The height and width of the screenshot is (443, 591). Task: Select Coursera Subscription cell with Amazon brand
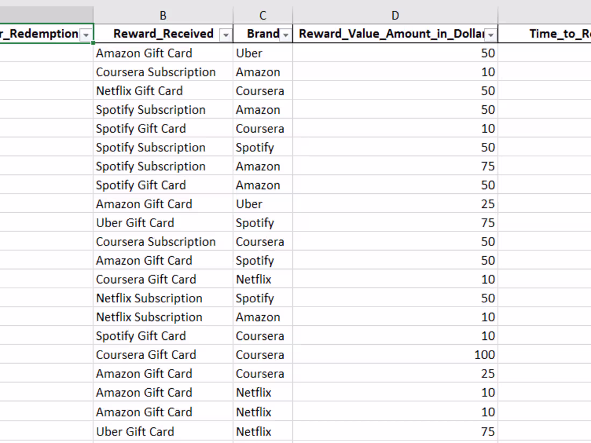[156, 72]
